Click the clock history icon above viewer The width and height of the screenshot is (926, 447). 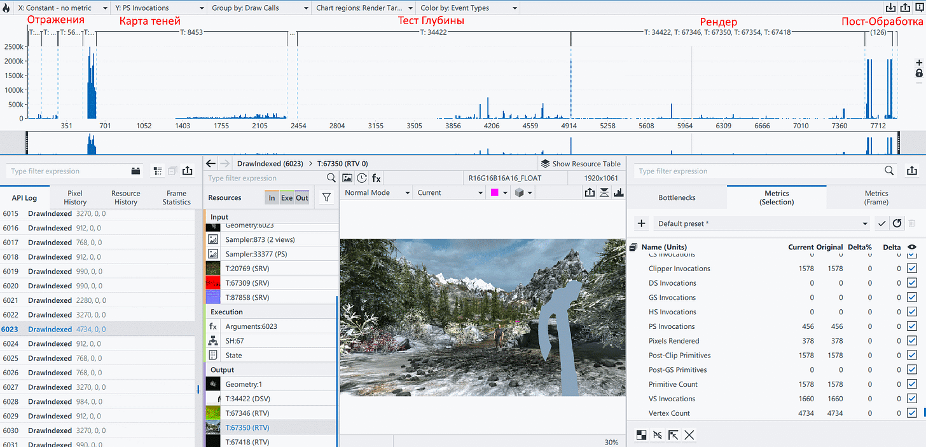coord(362,178)
